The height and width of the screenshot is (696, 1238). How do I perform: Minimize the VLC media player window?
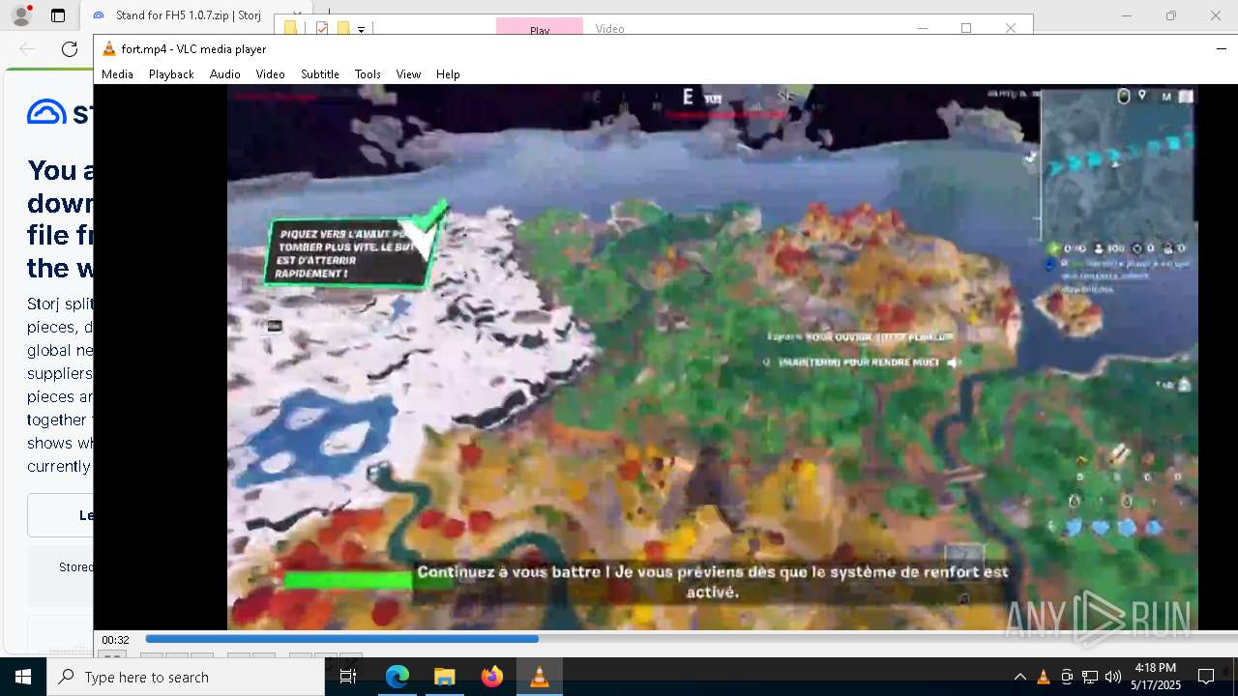pos(1221,48)
